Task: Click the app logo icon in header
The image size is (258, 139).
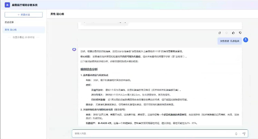Action: point(7,5)
